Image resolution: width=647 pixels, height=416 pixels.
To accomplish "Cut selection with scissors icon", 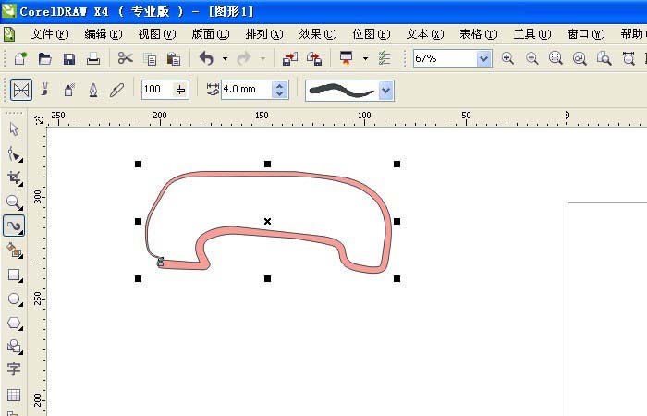I will [x=125, y=58].
